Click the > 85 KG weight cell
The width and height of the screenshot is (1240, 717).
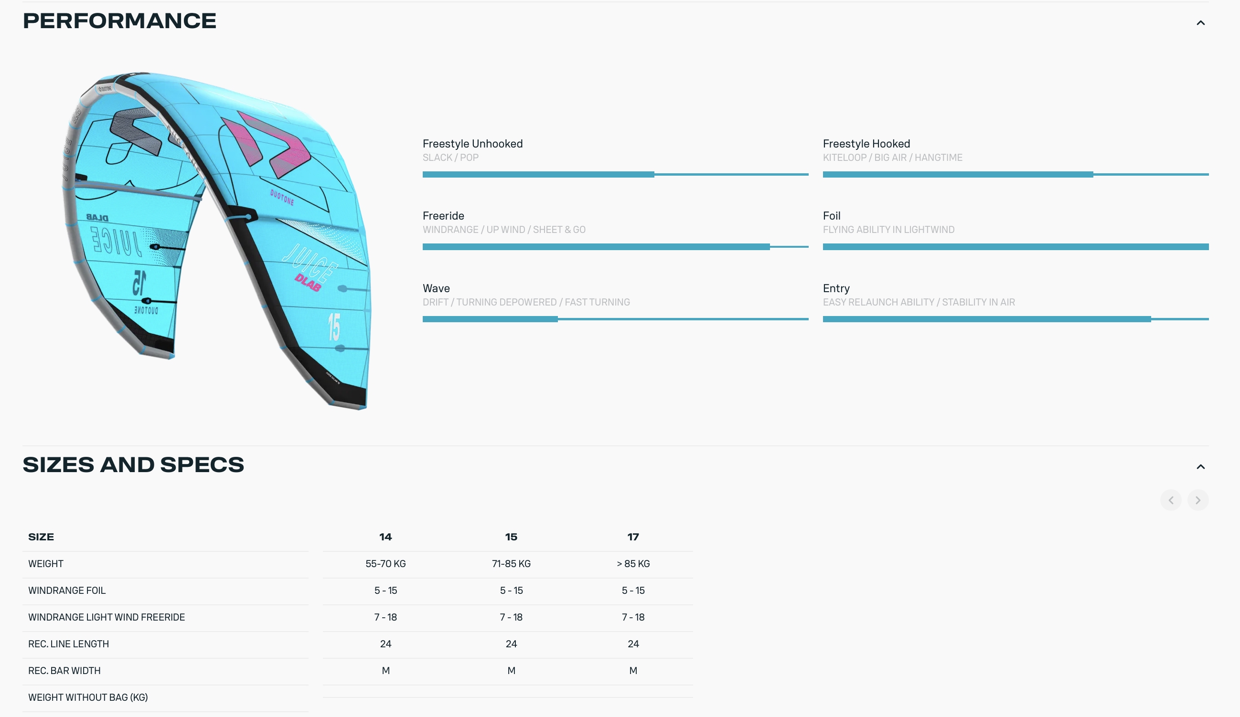[x=633, y=564]
